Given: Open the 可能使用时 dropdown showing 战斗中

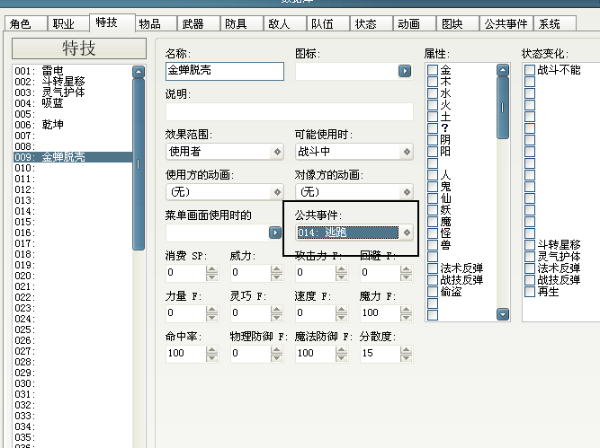Looking at the screenshot, I should pyautogui.click(x=354, y=152).
